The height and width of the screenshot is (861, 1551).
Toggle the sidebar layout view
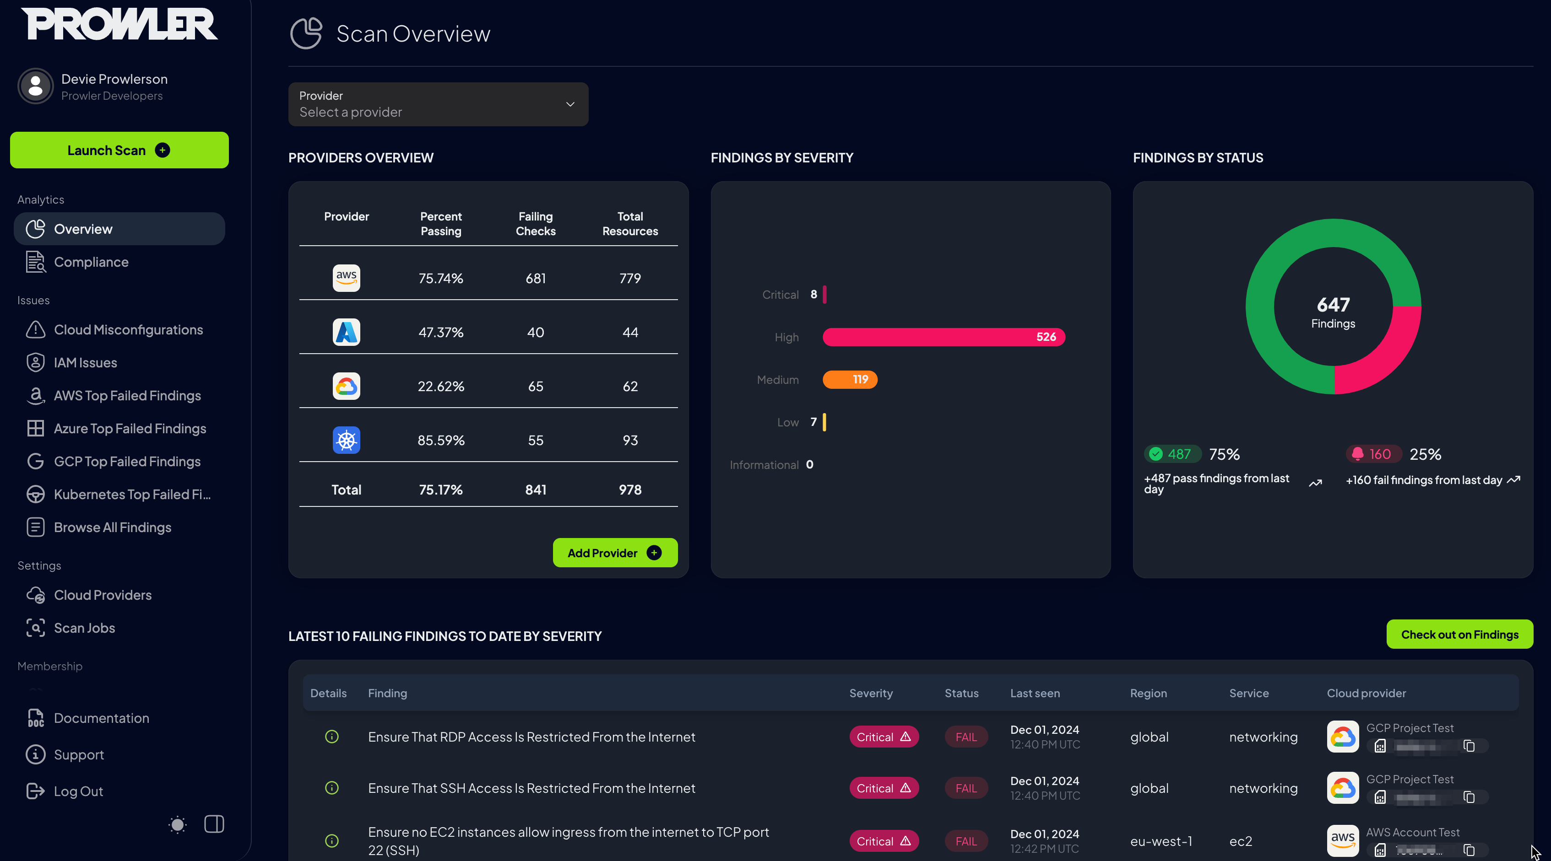[213, 824]
